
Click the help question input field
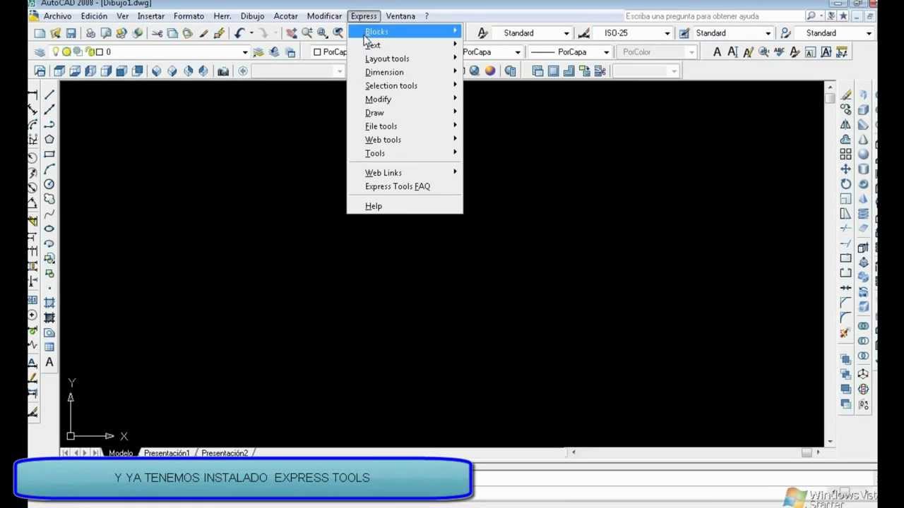pyautogui.click(x=713, y=16)
